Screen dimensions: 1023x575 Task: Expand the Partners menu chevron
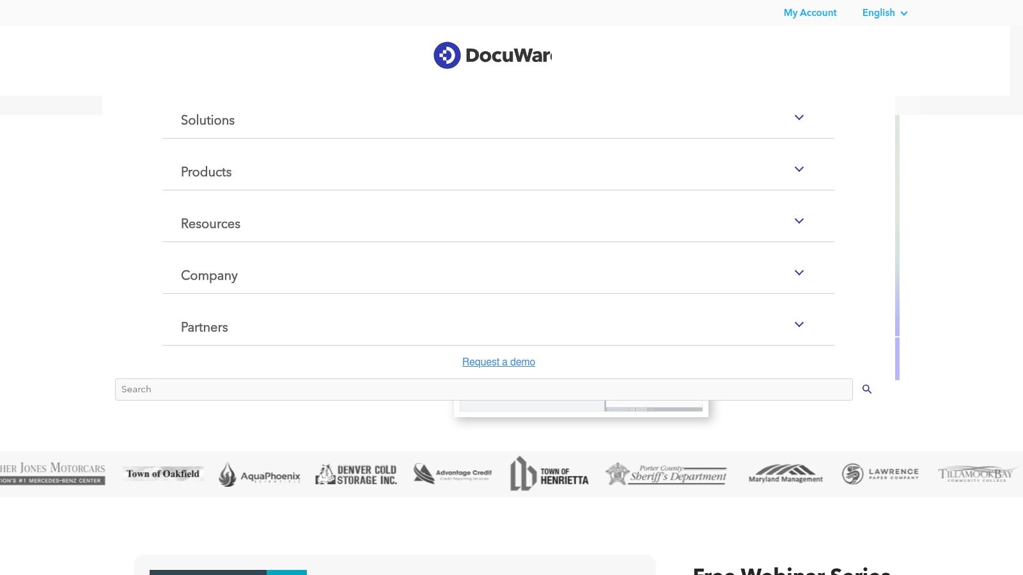(x=799, y=325)
